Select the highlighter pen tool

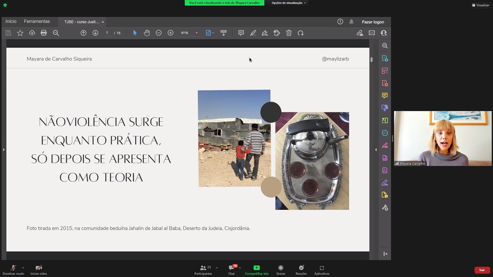(x=253, y=33)
